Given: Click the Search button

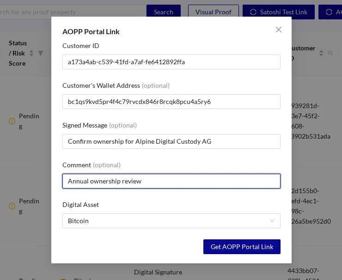Looking at the screenshot, I should (163, 12).
